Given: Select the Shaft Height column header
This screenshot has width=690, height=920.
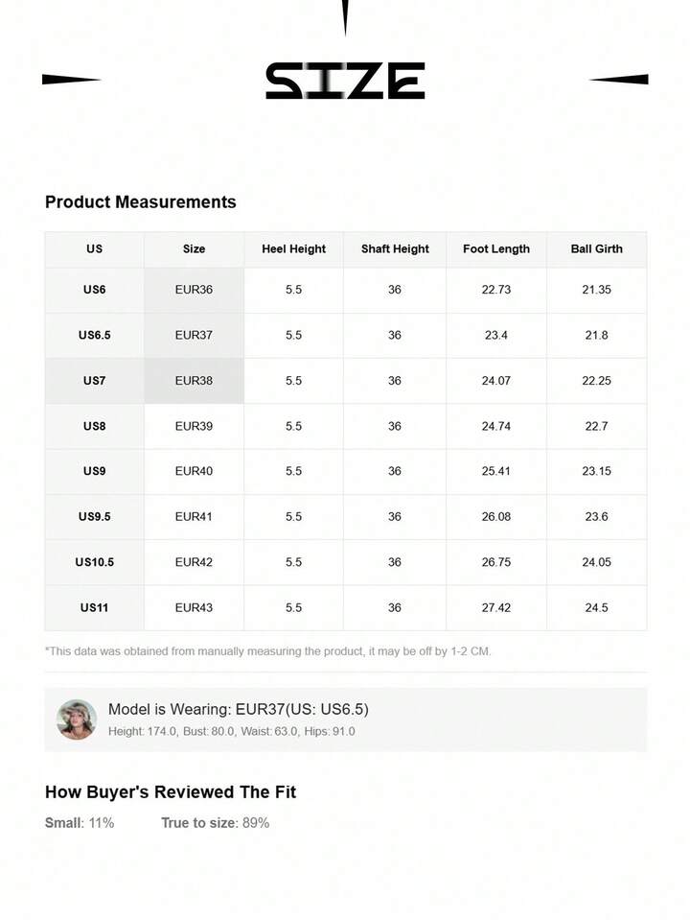Looking at the screenshot, I should click(395, 249).
